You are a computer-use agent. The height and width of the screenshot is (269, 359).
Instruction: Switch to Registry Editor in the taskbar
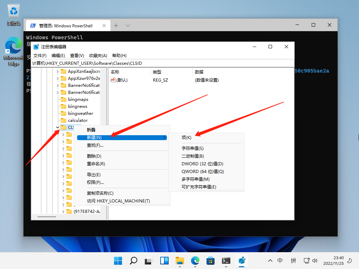tap(242, 261)
